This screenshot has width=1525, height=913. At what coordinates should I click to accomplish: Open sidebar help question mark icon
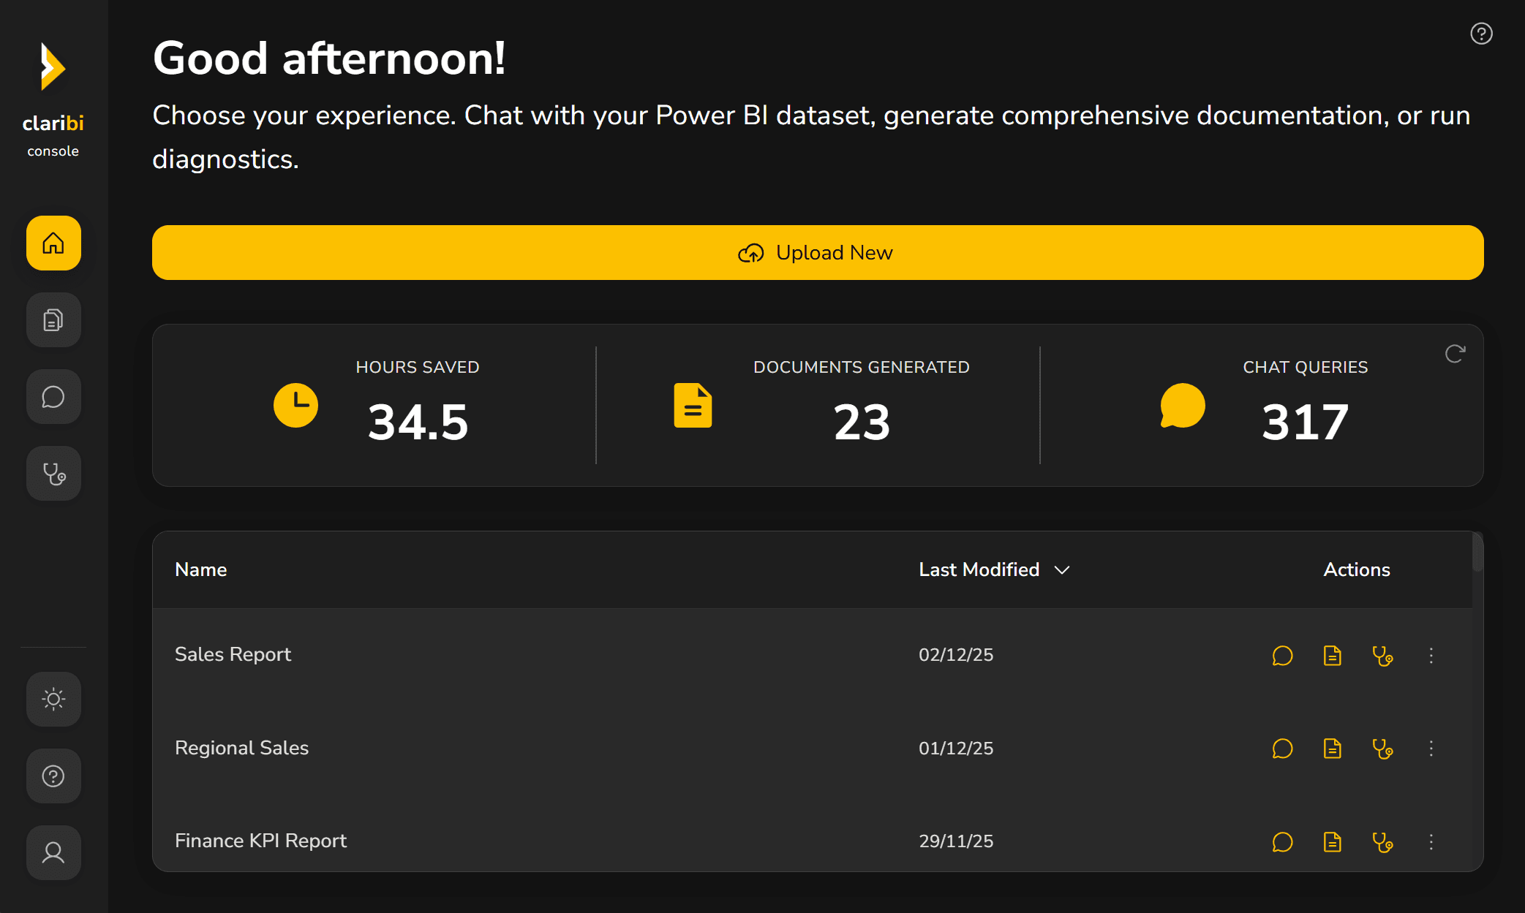click(x=53, y=776)
